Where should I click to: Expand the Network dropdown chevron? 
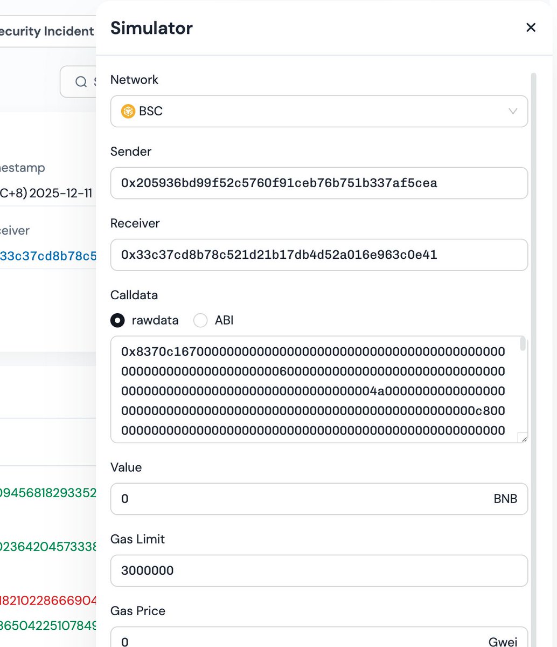tap(512, 111)
